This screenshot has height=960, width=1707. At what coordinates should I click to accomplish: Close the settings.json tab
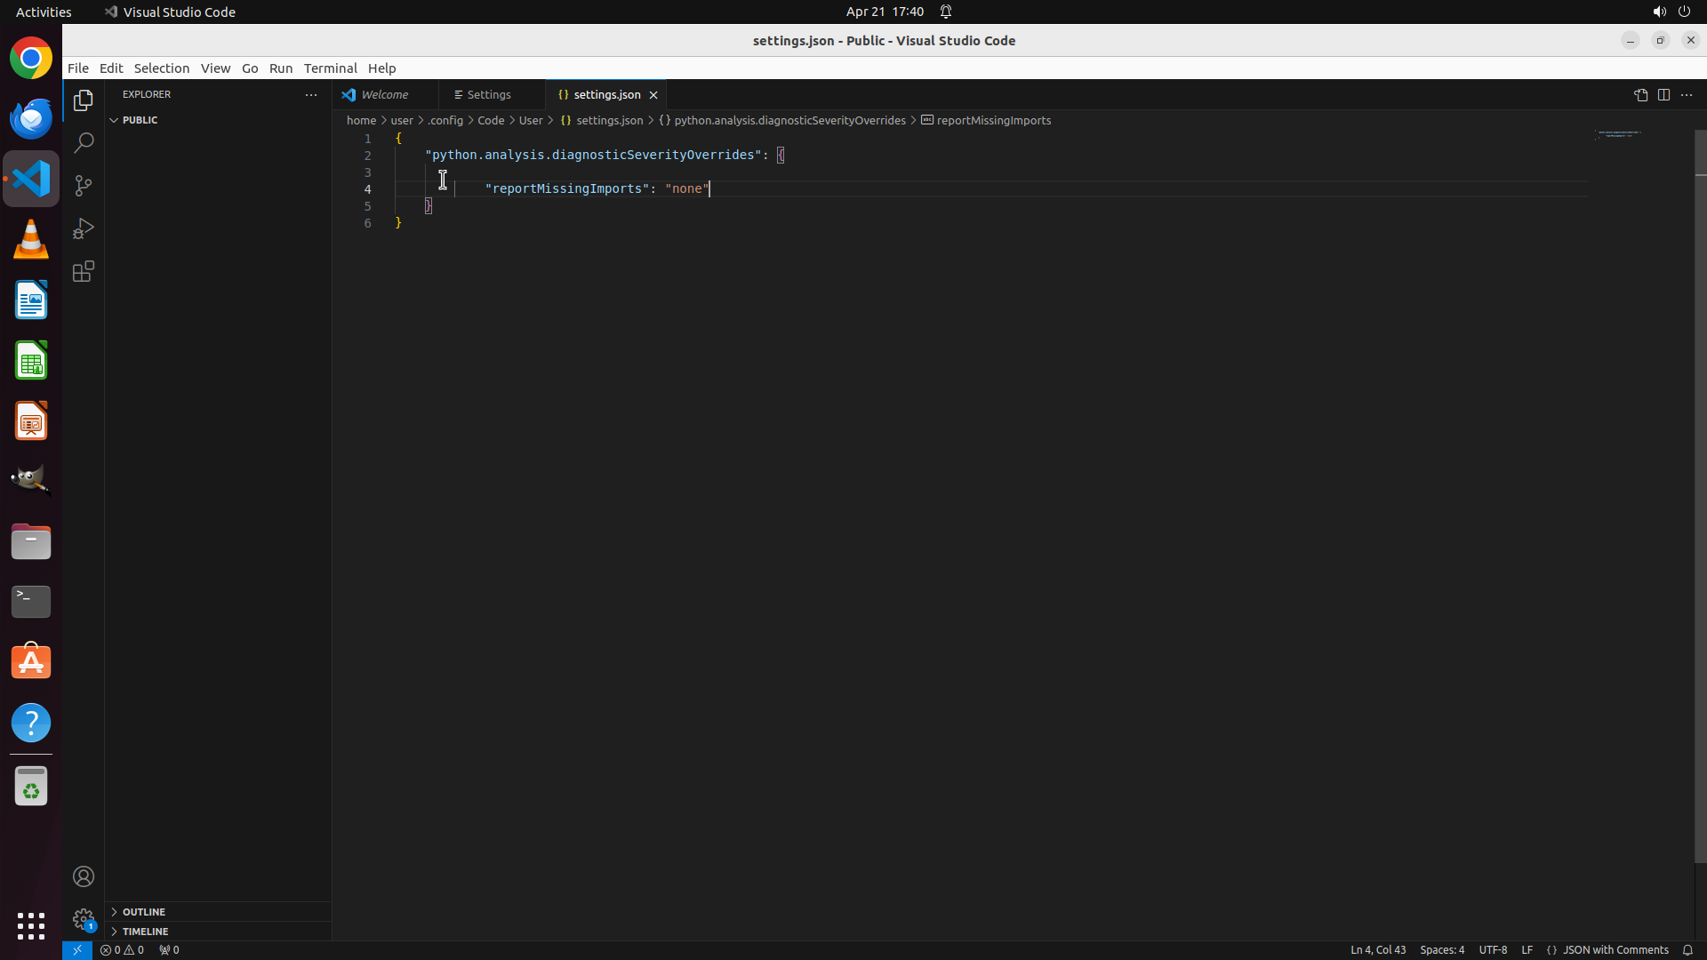(653, 95)
